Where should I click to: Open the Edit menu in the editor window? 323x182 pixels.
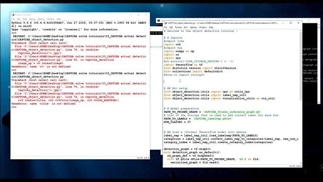[x=171, y=27]
